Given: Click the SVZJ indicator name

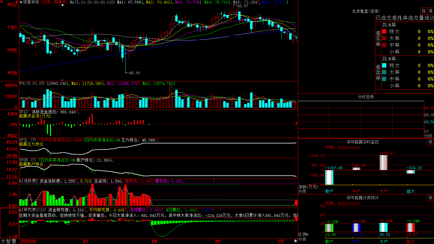Looking at the screenshot, I should click(x=24, y=112).
